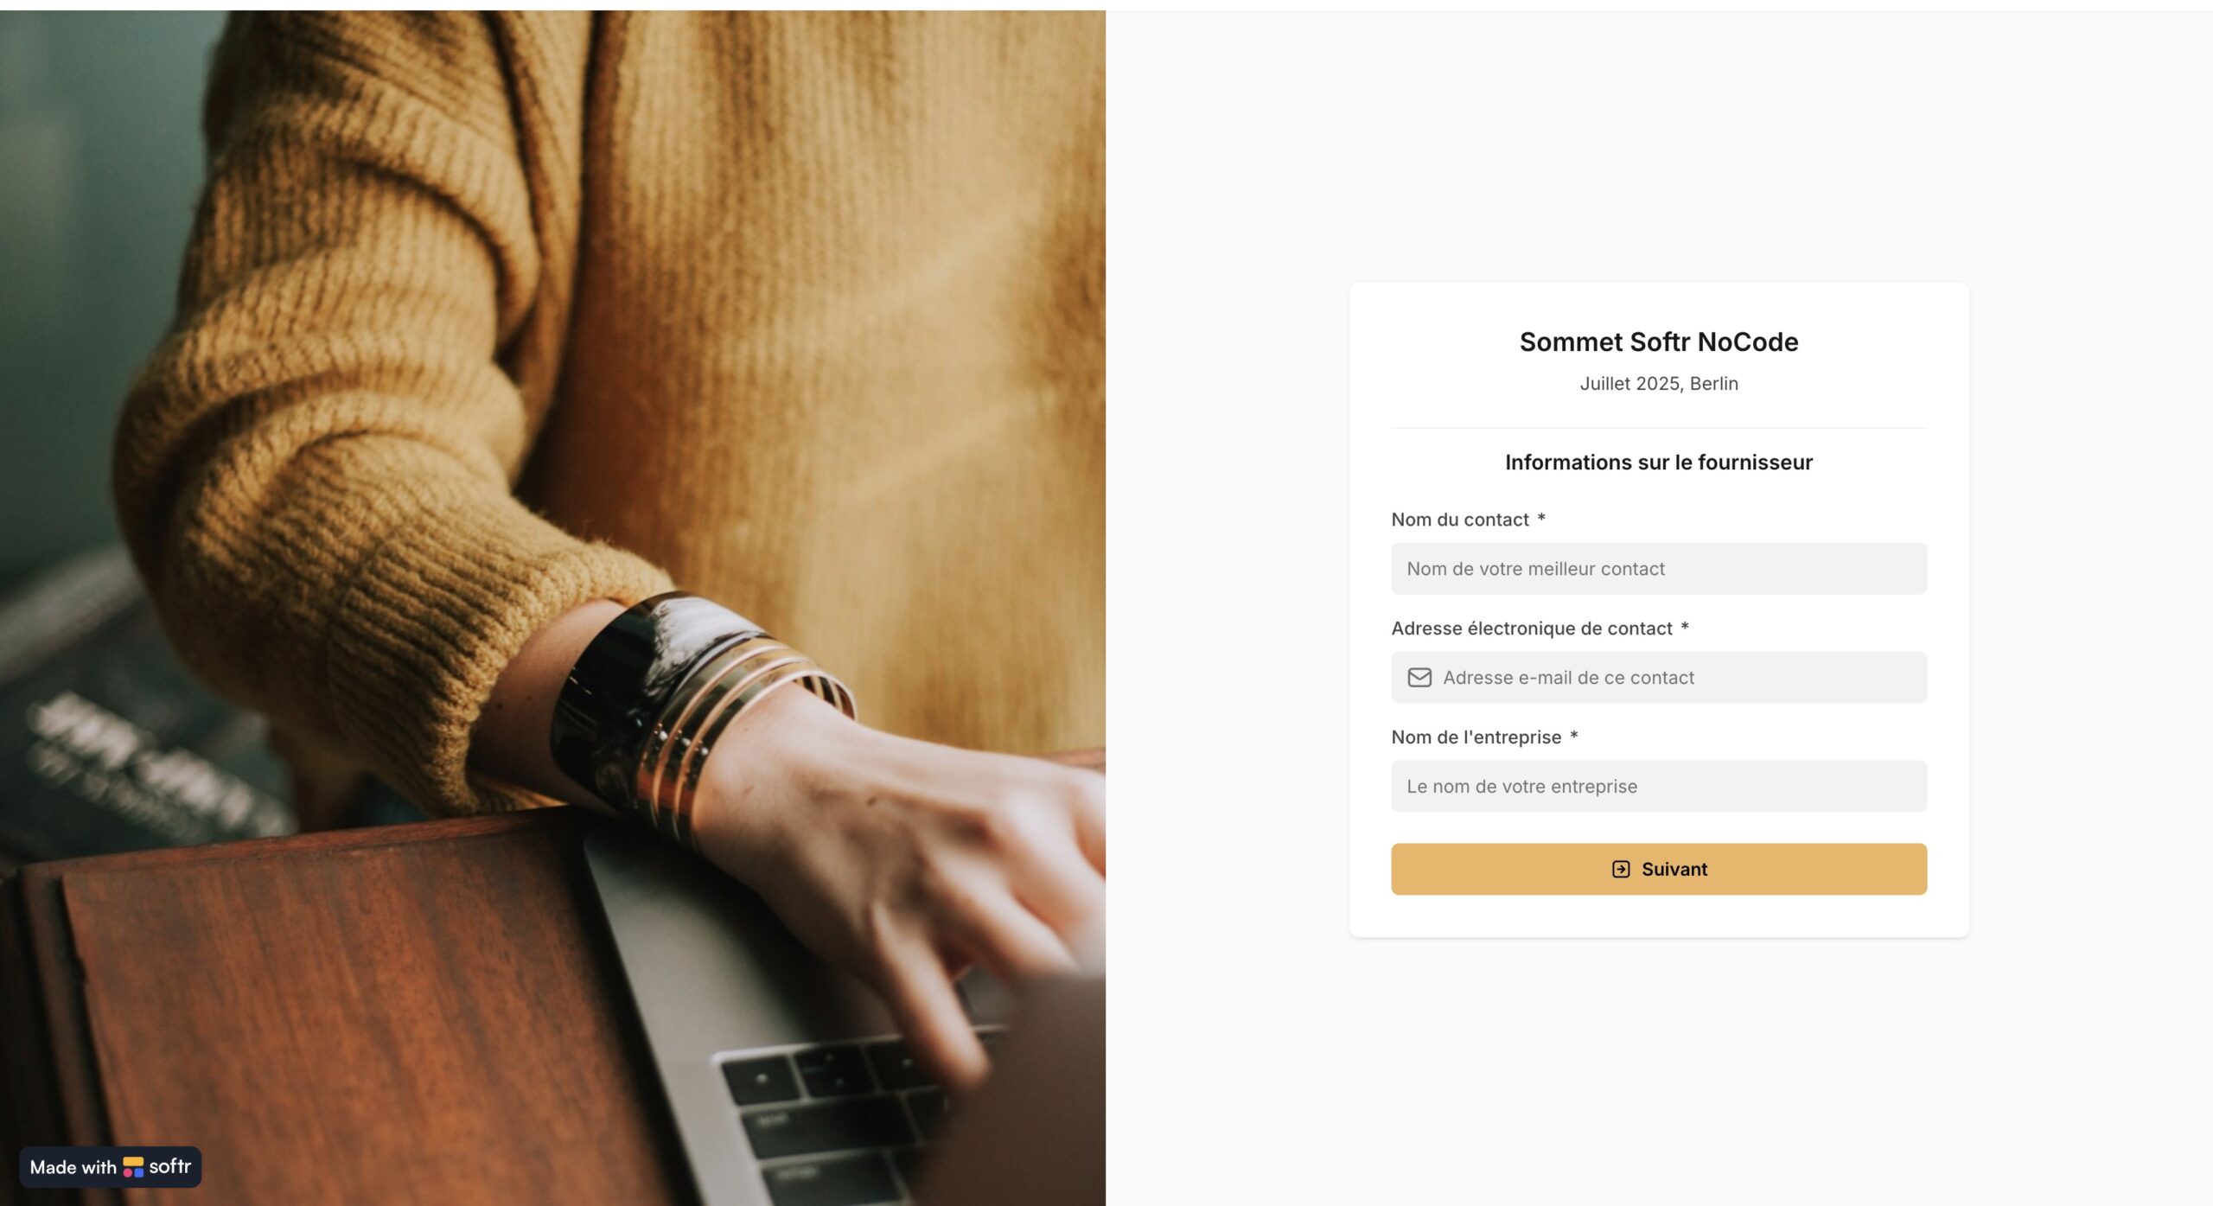Click the asterisk beside Adresse électronique de contact
Image resolution: width=2213 pixels, height=1206 pixels.
(x=1685, y=627)
